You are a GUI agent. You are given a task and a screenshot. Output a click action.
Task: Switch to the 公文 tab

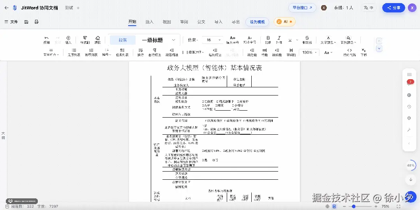click(201, 22)
